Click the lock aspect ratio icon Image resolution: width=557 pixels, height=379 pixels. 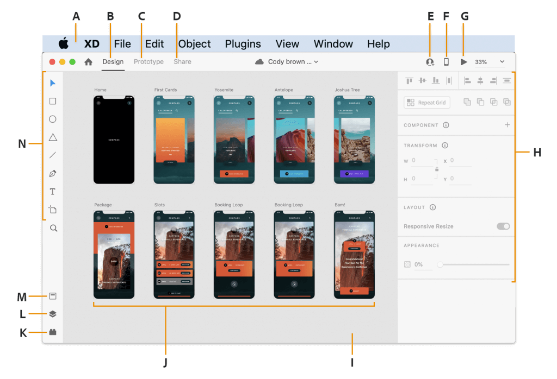[437, 169]
